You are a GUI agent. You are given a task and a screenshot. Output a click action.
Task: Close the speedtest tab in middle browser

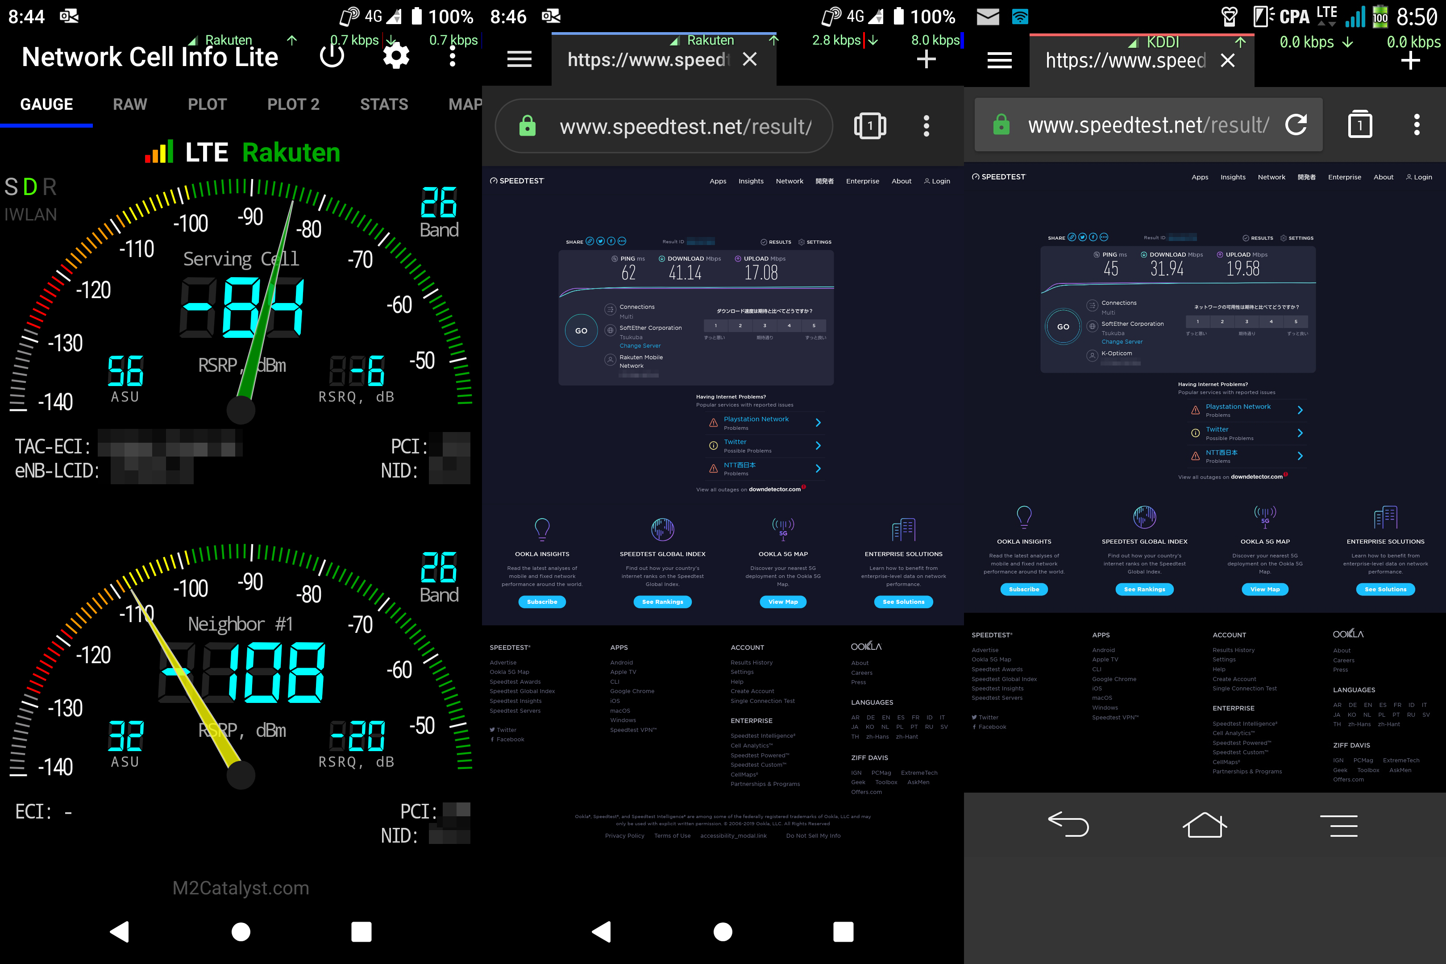click(x=749, y=60)
